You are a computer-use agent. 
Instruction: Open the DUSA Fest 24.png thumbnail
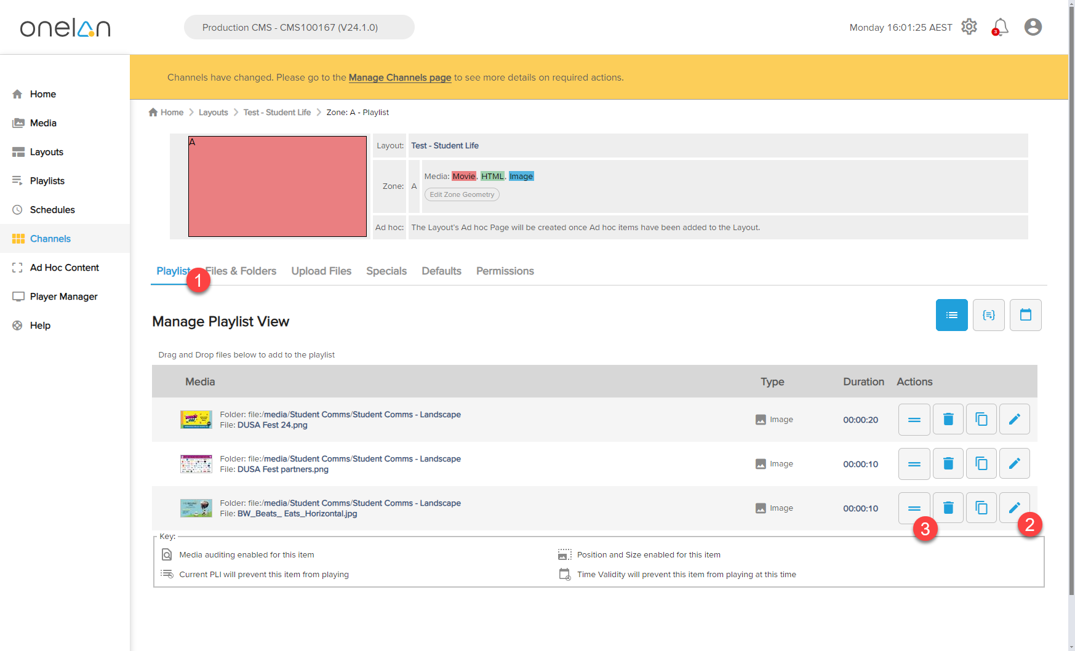coord(196,420)
